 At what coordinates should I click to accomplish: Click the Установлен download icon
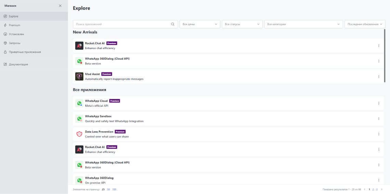[x=5, y=34]
